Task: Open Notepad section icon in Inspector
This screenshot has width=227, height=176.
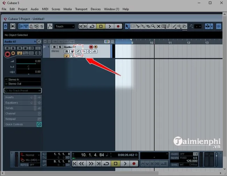Action: pos(39,119)
